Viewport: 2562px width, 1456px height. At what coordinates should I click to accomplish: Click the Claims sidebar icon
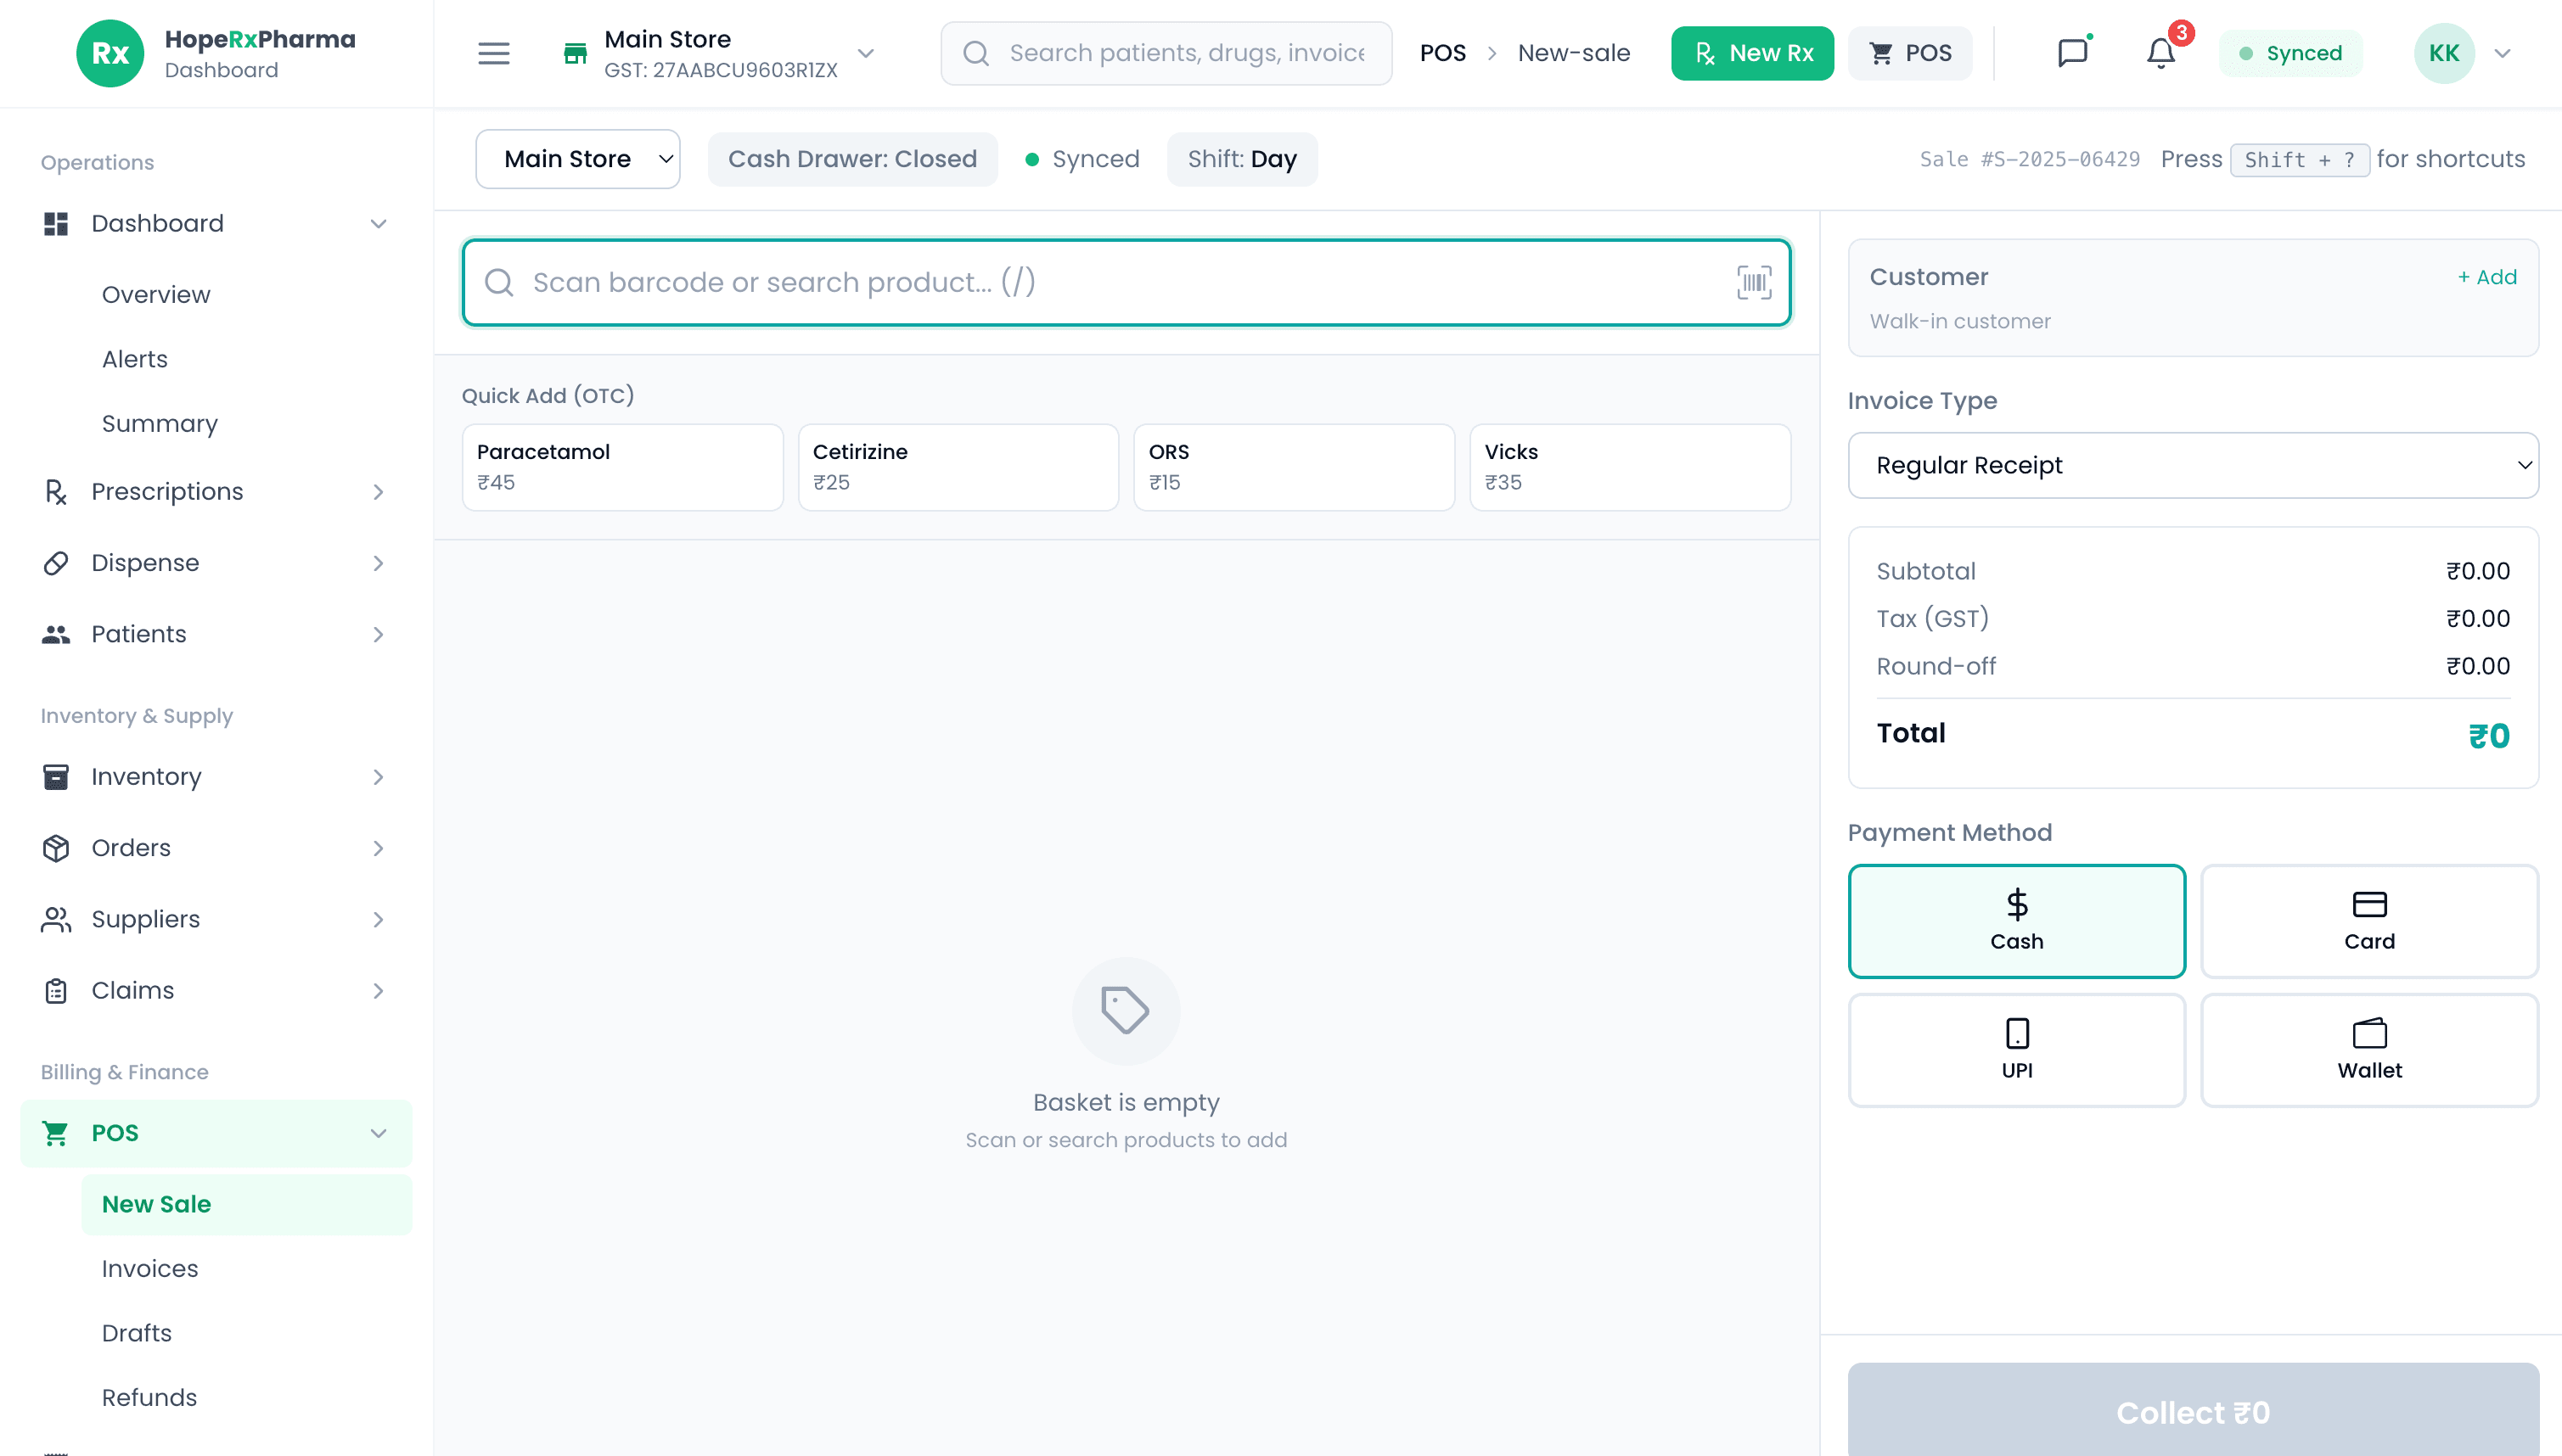(x=56, y=990)
